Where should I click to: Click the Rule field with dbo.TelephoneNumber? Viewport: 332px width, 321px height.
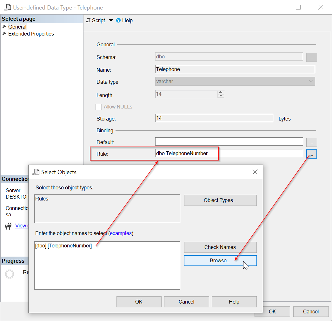point(229,153)
